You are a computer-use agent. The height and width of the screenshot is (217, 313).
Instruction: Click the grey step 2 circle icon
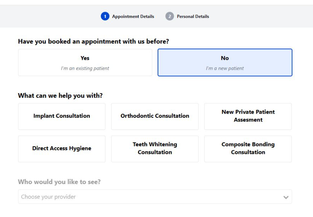(x=169, y=16)
